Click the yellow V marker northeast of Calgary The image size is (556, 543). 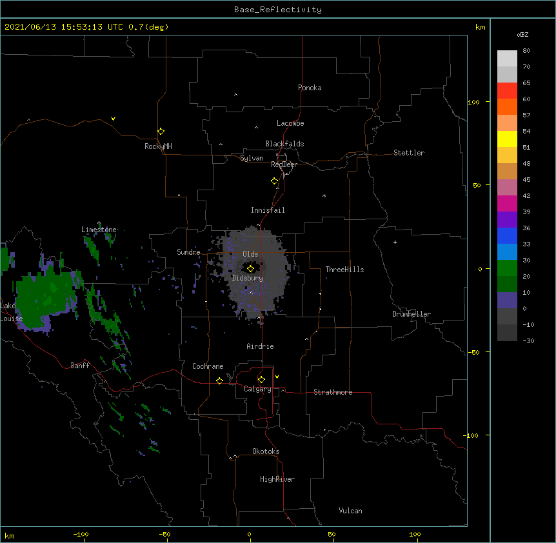coord(277,377)
